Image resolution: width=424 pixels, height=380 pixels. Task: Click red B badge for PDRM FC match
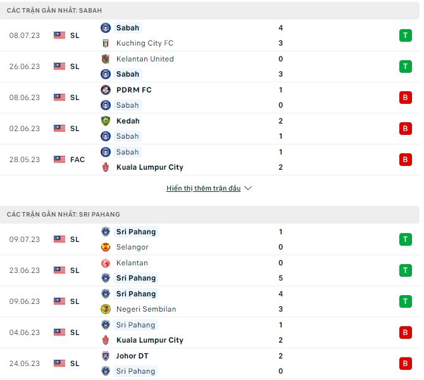(x=405, y=98)
